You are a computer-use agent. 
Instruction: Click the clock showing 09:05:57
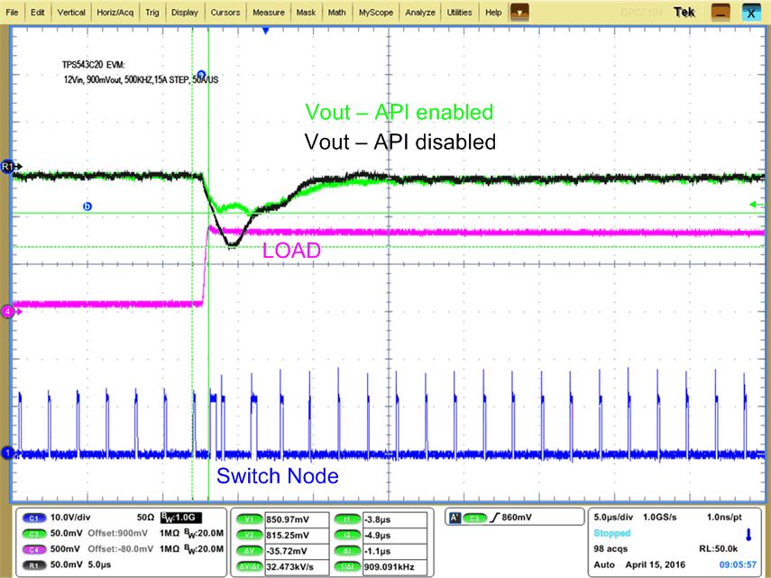[739, 564]
